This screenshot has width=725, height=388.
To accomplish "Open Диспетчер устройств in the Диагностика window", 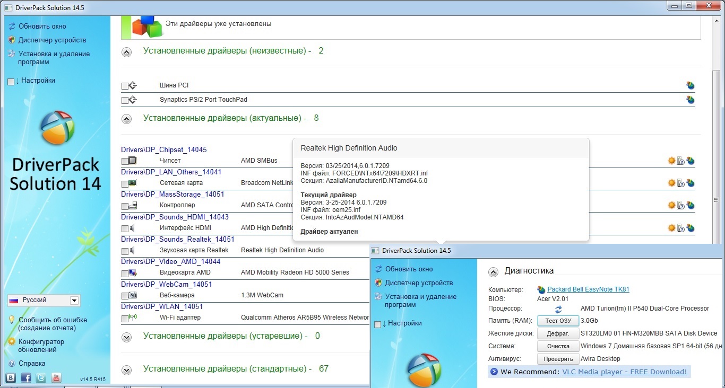I will point(419,283).
